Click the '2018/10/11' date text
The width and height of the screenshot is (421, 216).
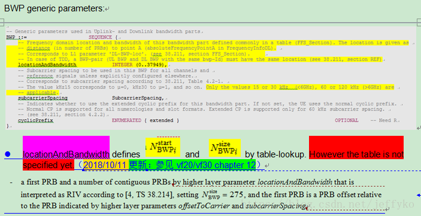pyautogui.click(x=105, y=165)
